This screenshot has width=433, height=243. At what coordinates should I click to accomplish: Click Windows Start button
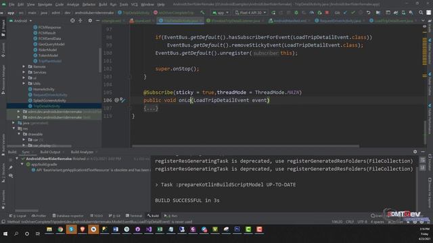click(5, 234)
